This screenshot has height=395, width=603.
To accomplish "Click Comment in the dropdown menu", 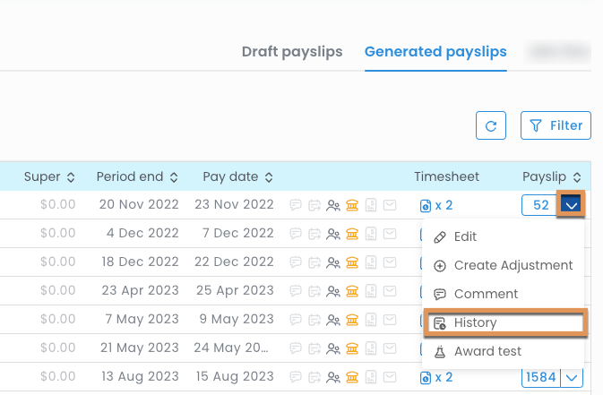I will 486,294.
